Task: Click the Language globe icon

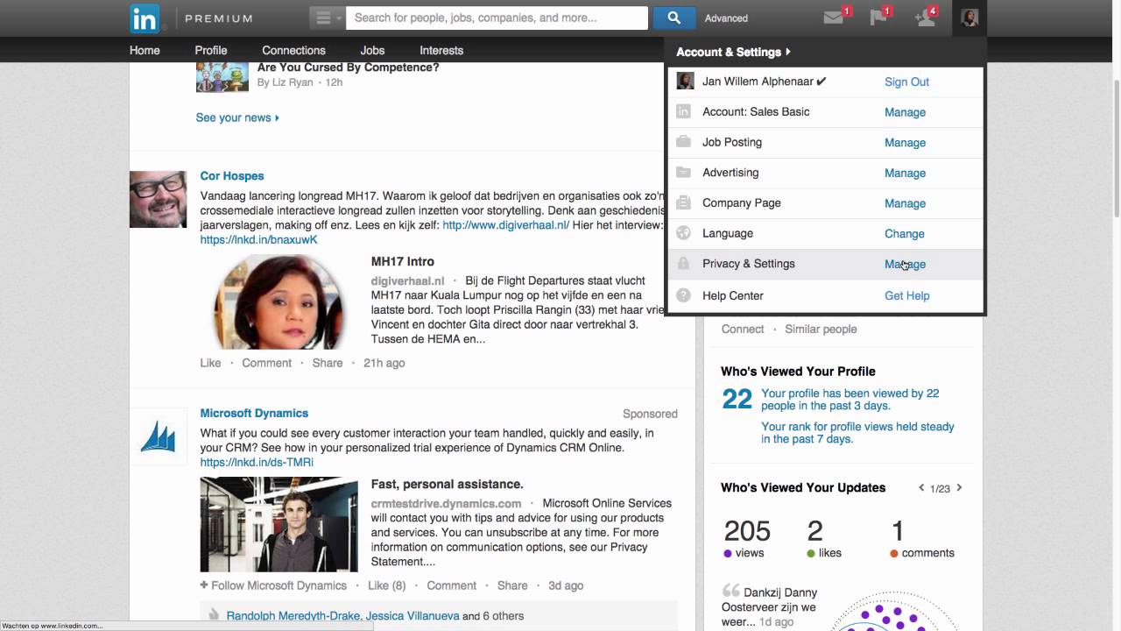Action: [x=684, y=233]
